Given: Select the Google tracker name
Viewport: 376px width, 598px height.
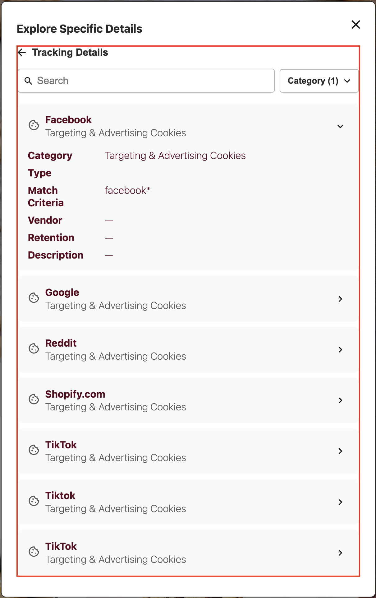Looking at the screenshot, I should tap(62, 292).
